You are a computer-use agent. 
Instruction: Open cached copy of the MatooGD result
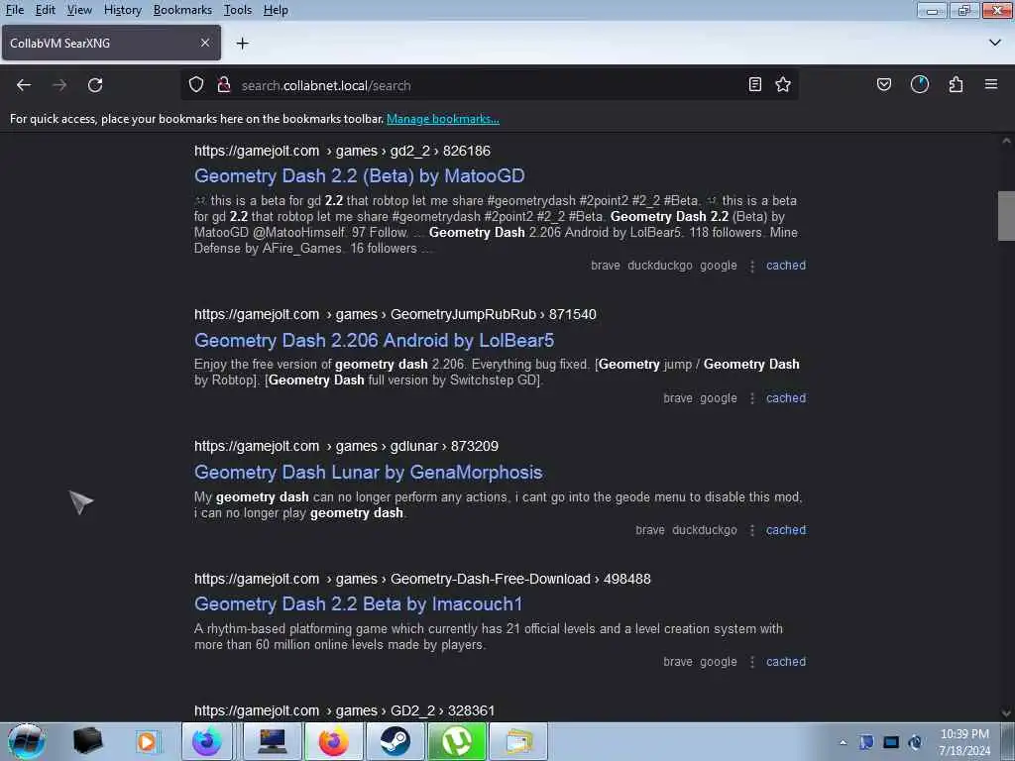pos(786,266)
